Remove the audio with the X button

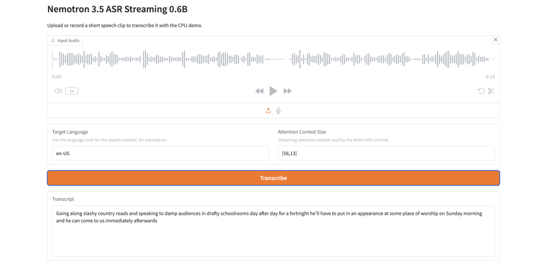point(495,40)
